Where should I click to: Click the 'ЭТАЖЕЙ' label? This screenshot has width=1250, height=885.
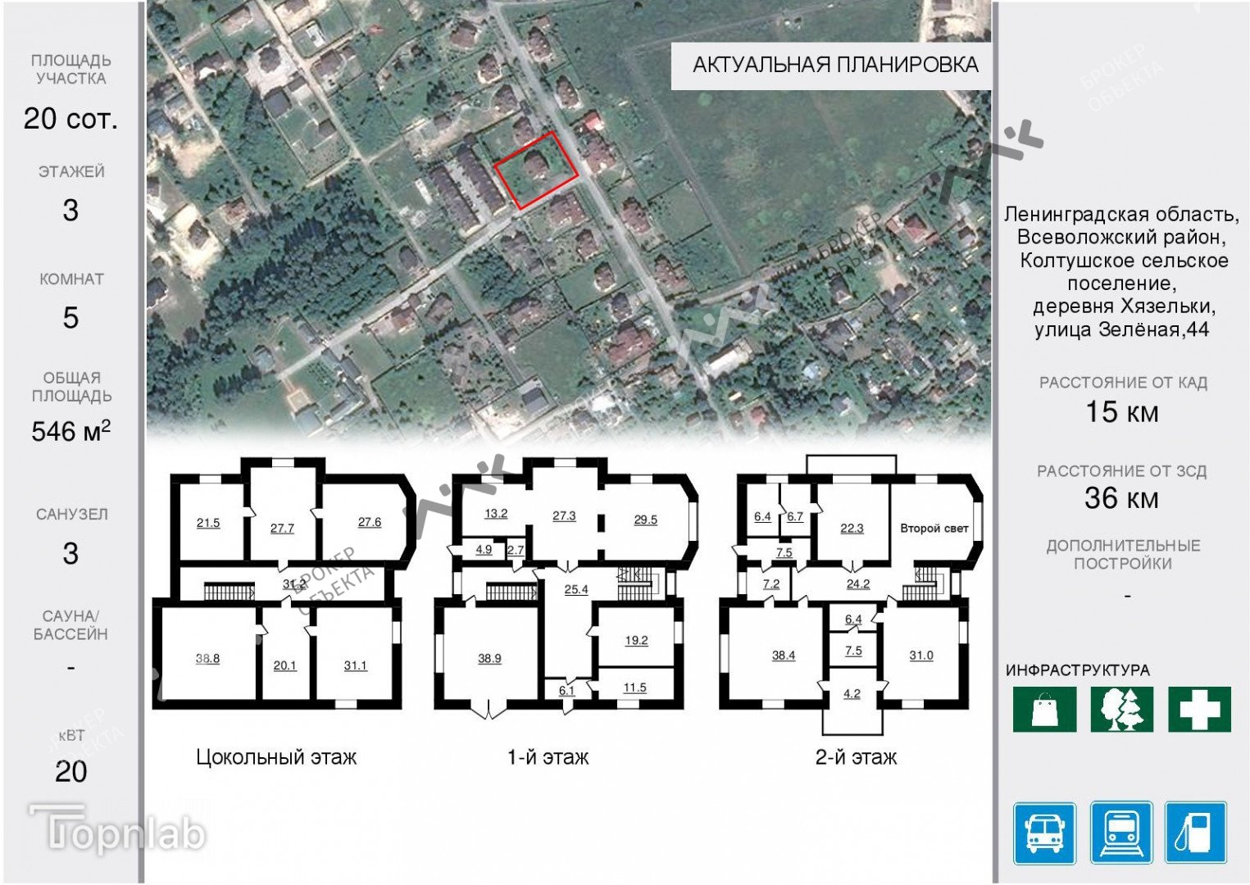click(x=71, y=172)
